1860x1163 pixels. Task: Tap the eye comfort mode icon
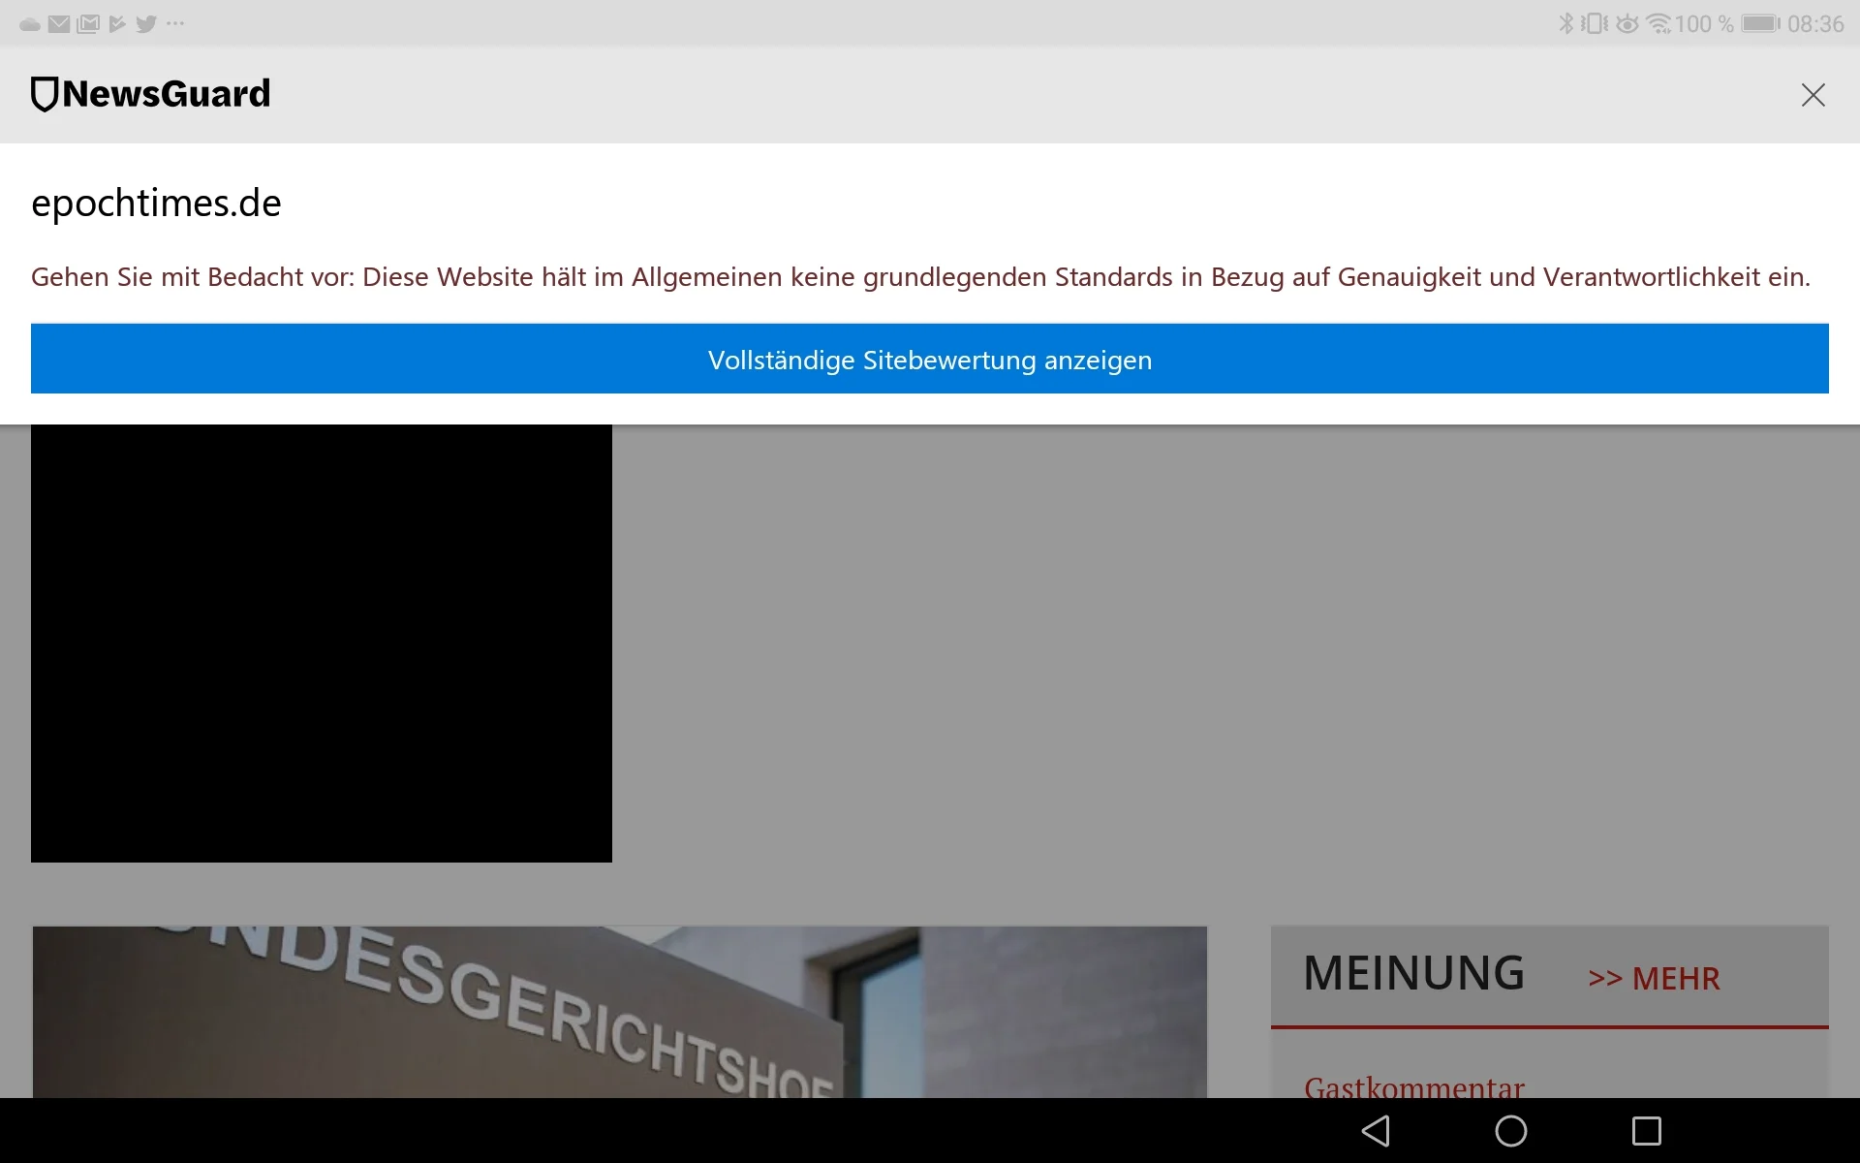[x=1627, y=23]
